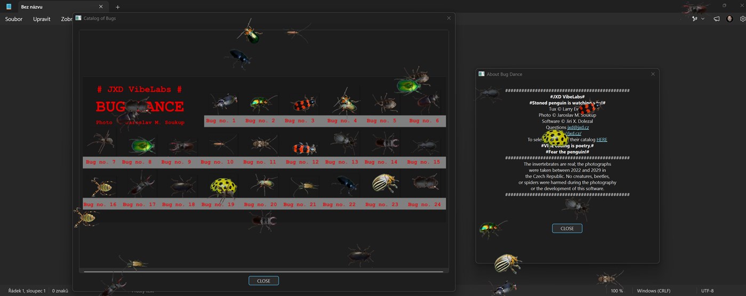
Task: Click the Bug no. 6 label
Action: pyautogui.click(x=424, y=121)
